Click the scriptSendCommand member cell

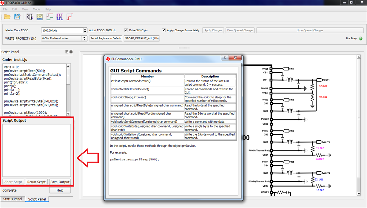[147, 122]
